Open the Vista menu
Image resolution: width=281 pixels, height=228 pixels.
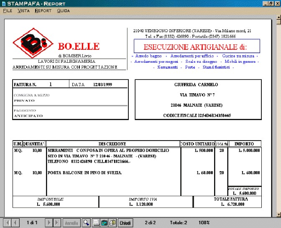(x=23, y=10)
